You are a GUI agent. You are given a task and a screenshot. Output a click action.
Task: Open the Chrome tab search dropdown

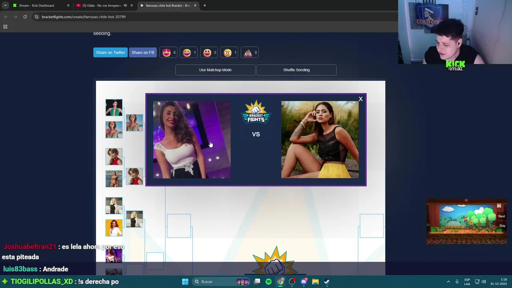(5, 6)
